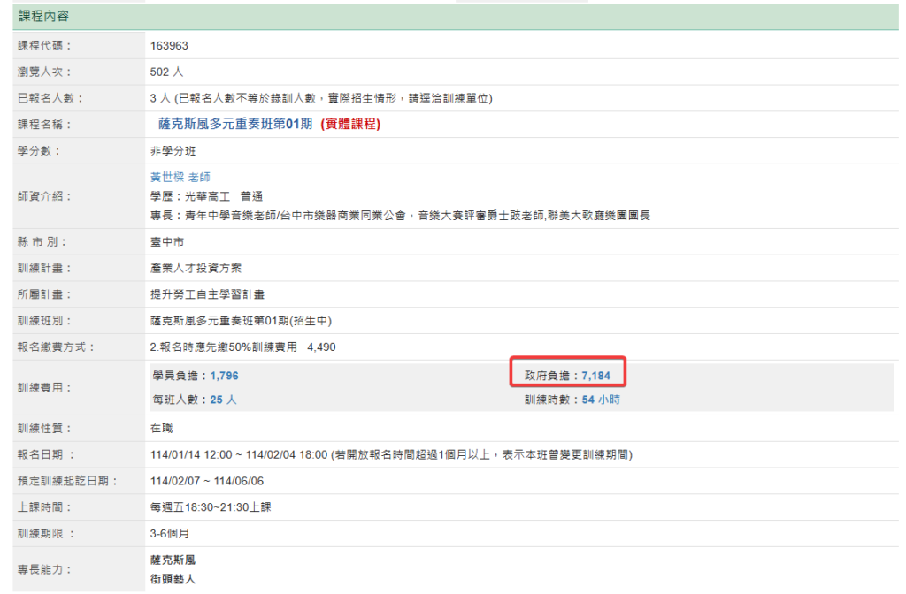The width and height of the screenshot is (906, 594).
Task: Click the (實體課程) red label
Action: 350,124
